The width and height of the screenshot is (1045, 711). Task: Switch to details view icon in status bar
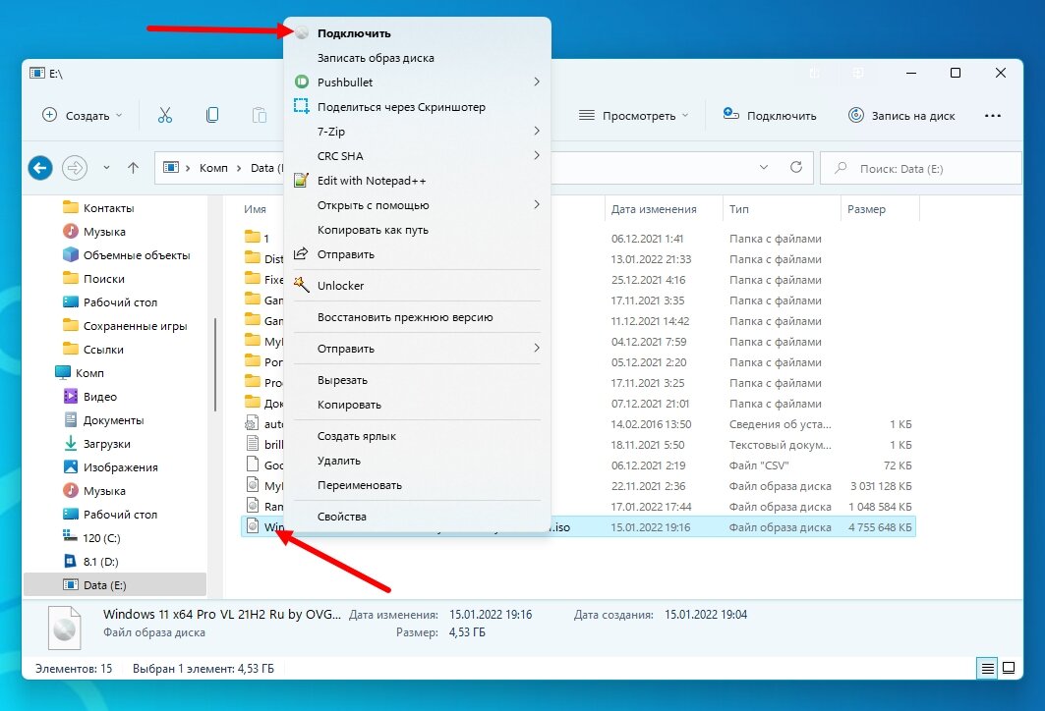(x=988, y=668)
